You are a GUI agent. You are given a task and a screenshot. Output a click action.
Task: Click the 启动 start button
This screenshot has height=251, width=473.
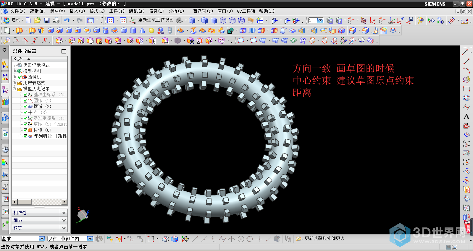13,20
